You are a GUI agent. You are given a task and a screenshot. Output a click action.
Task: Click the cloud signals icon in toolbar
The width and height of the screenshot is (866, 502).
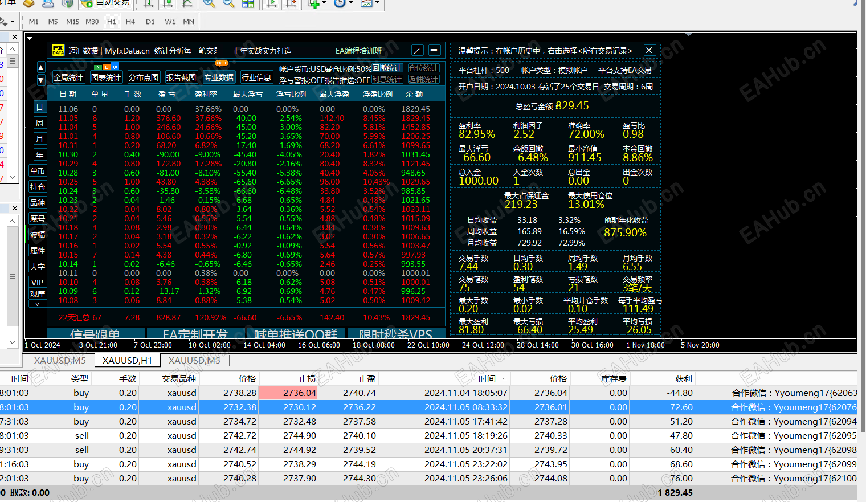pos(48,3)
